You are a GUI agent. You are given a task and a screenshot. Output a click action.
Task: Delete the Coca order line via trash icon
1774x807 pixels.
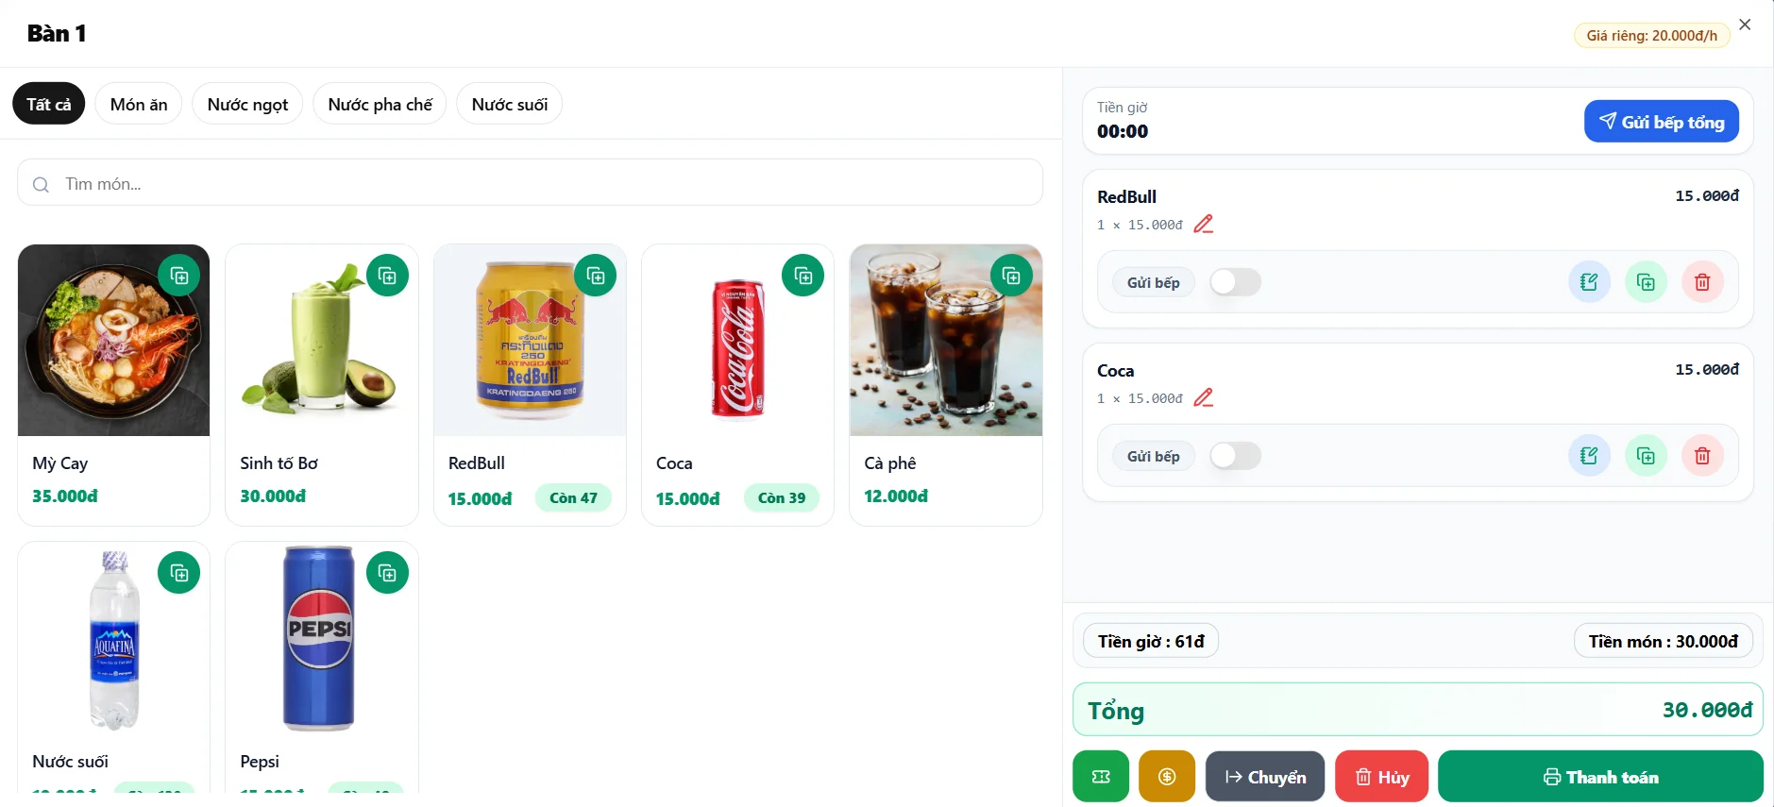[1702, 456]
